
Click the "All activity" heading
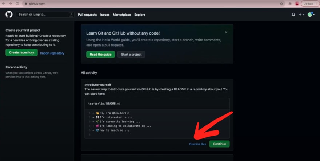coord(89,73)
